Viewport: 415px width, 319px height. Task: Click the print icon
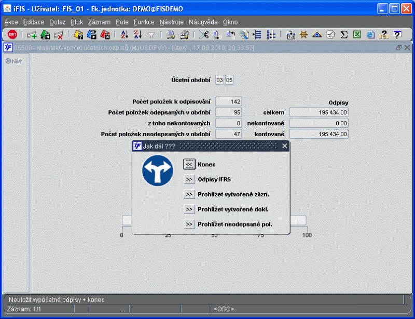point(171,35)
